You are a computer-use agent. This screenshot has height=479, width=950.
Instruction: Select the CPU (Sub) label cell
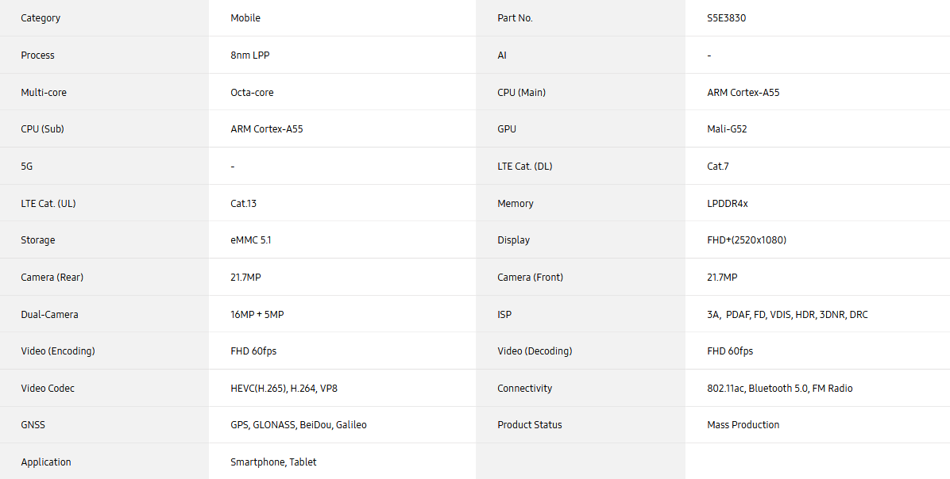(x=104, y=128)
